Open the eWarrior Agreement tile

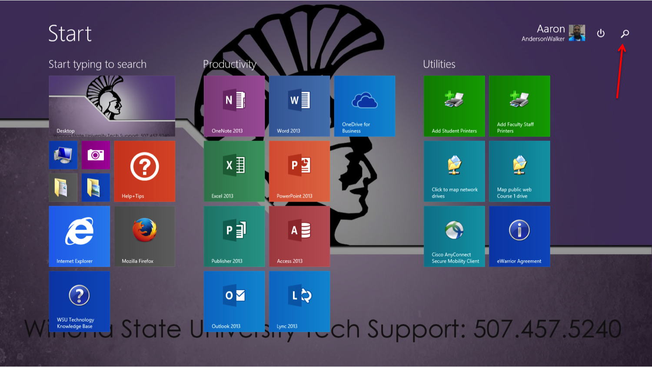[519, 236]
